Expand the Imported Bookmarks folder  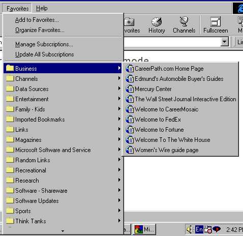pyautogui.click(x=63, y=120)
